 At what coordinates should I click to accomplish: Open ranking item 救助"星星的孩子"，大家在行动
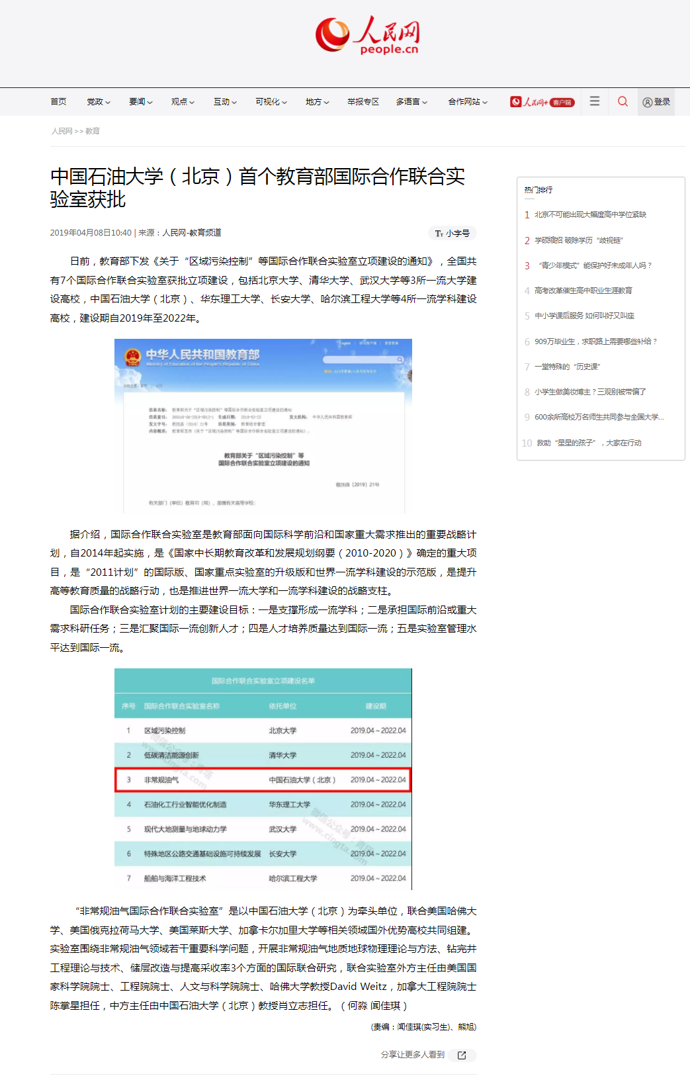[x=589, y=443]
